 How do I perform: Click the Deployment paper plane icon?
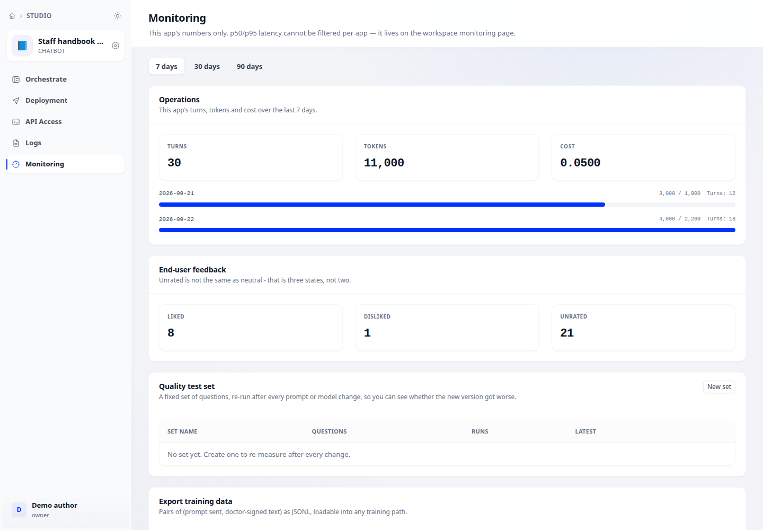click(x=16, y=101)
